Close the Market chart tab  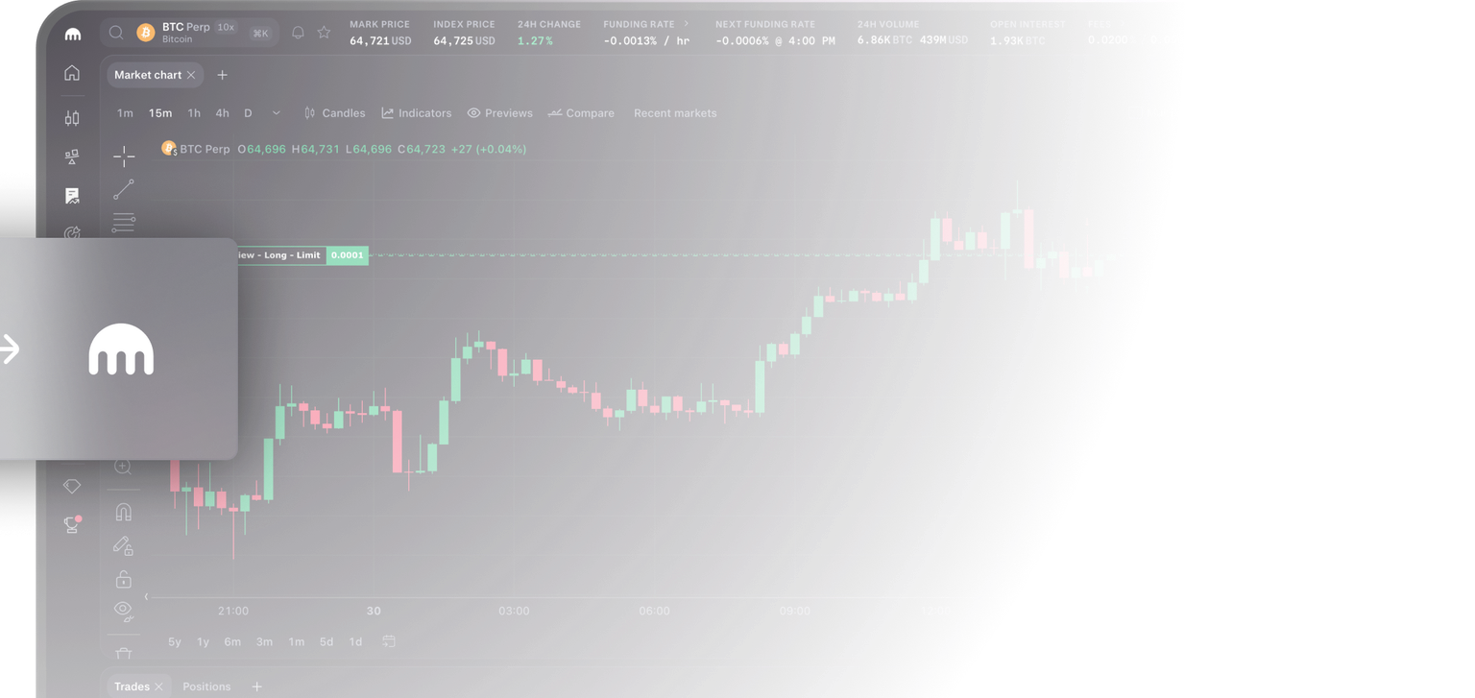point(191,75)
